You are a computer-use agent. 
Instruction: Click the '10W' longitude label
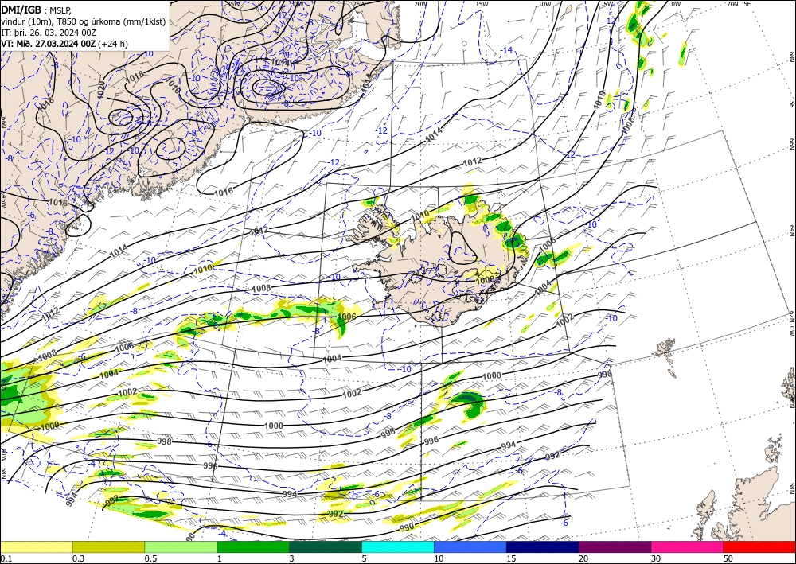pyautogui.click(x=544, y=4)
